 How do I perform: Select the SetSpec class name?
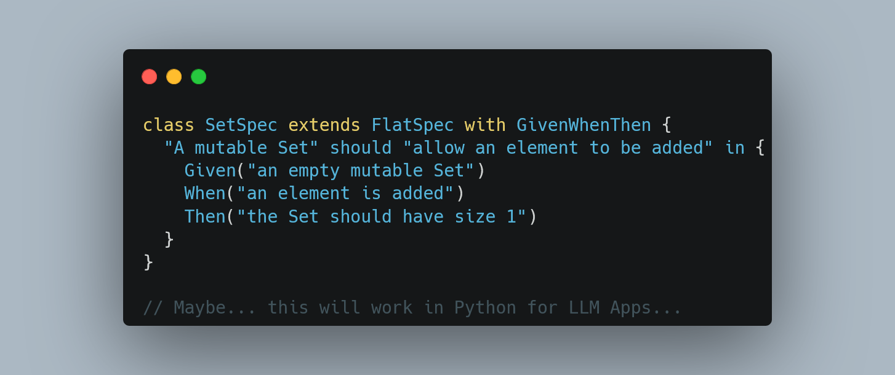coord(241,125)
